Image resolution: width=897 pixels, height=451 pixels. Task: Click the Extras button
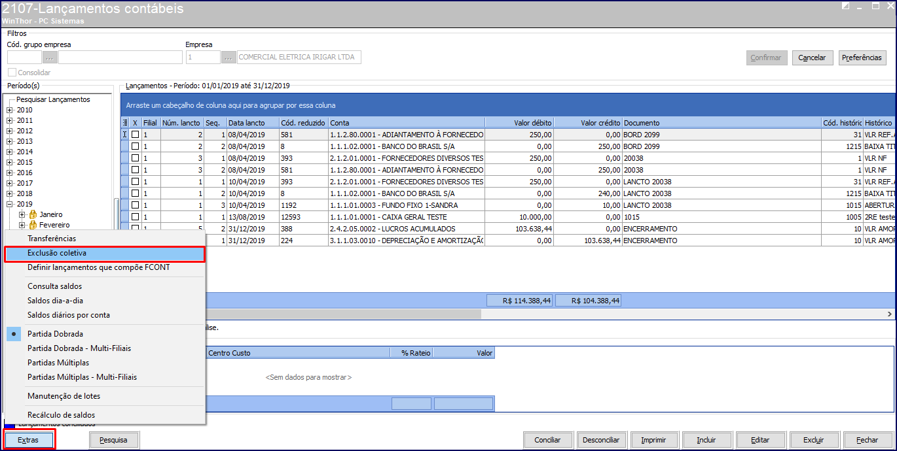28,440
